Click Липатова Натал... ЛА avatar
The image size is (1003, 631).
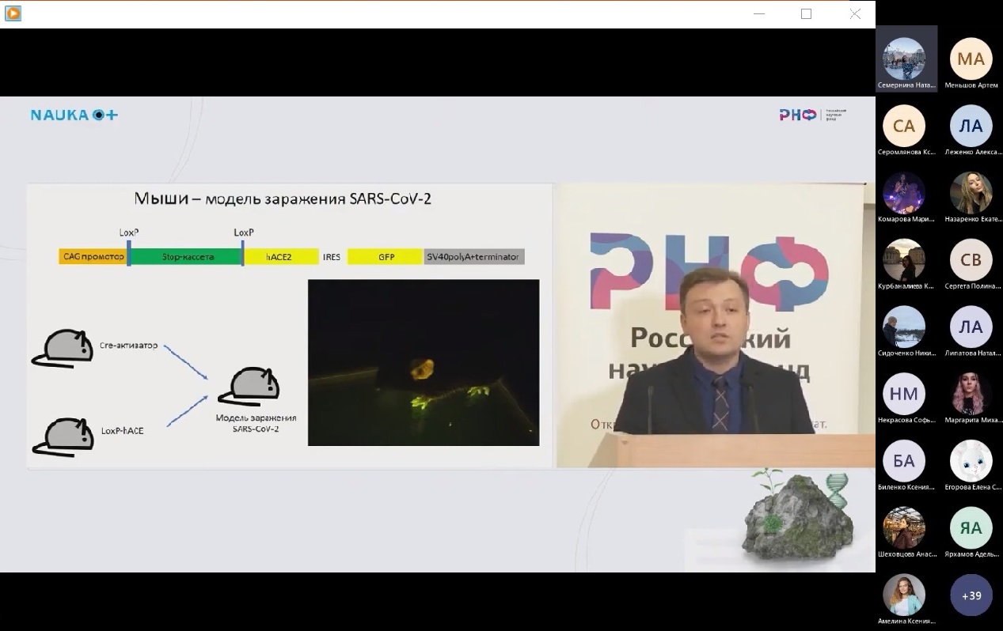click(971, 327)
